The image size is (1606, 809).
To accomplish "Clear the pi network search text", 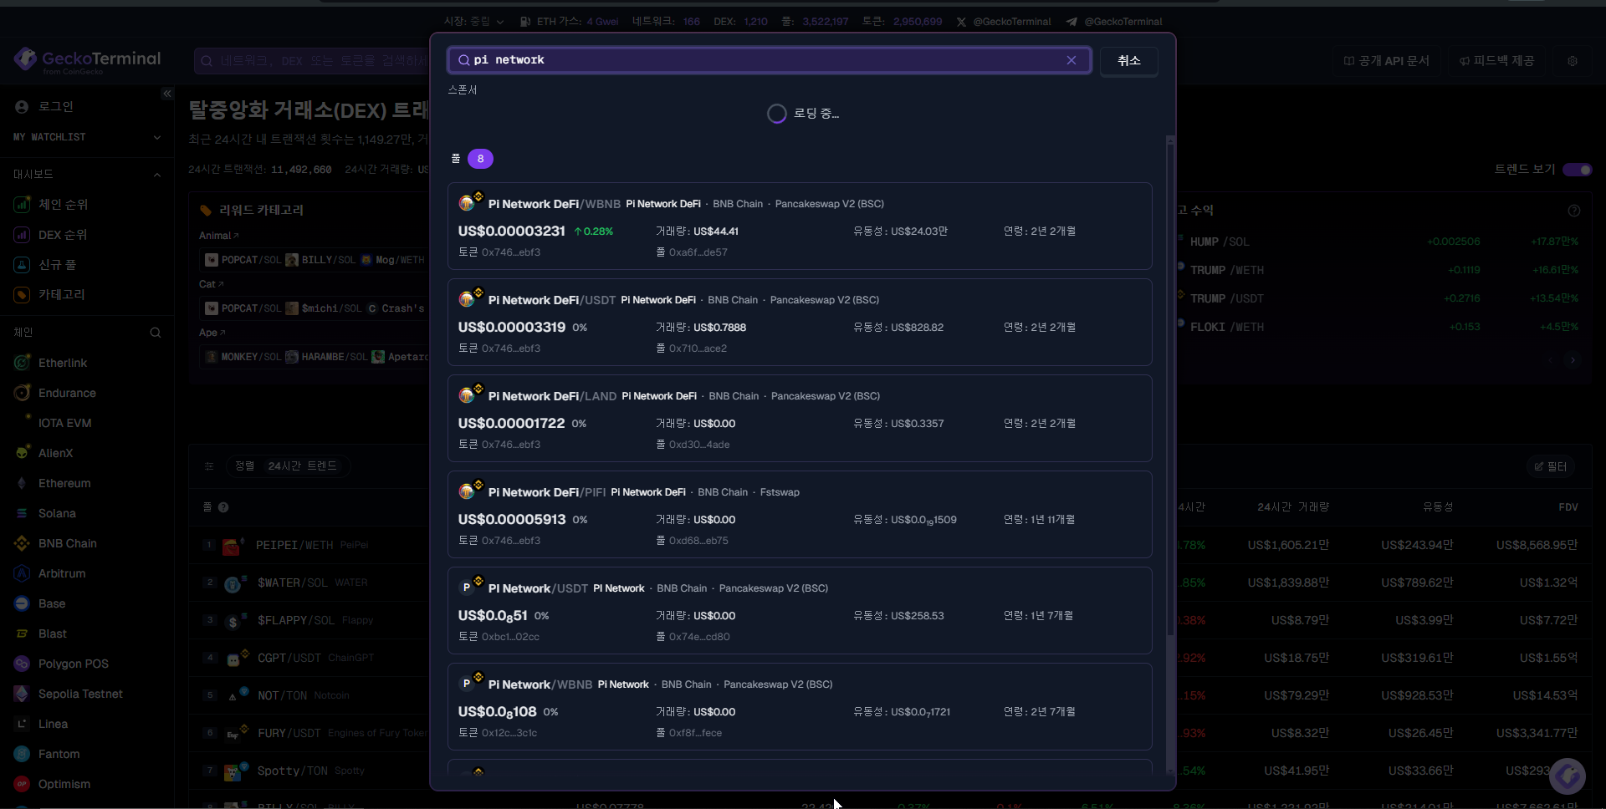I will pos(1071,60).
